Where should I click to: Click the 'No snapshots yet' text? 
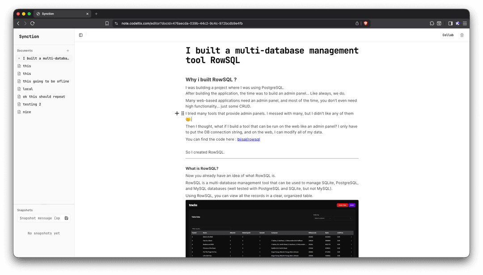[44, 233]
